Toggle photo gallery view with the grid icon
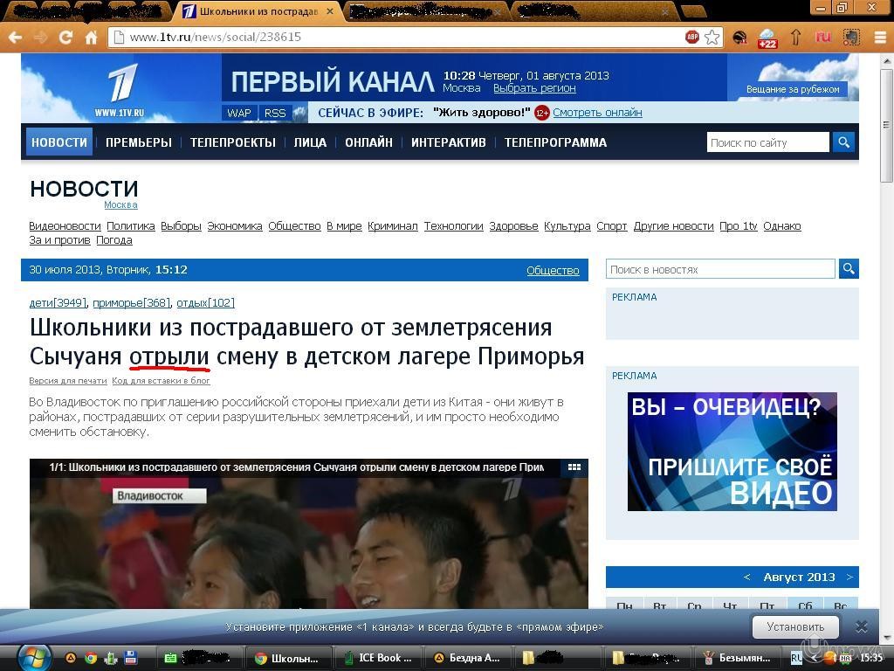This screenshot has height=671, width=894. click(574, 467)
